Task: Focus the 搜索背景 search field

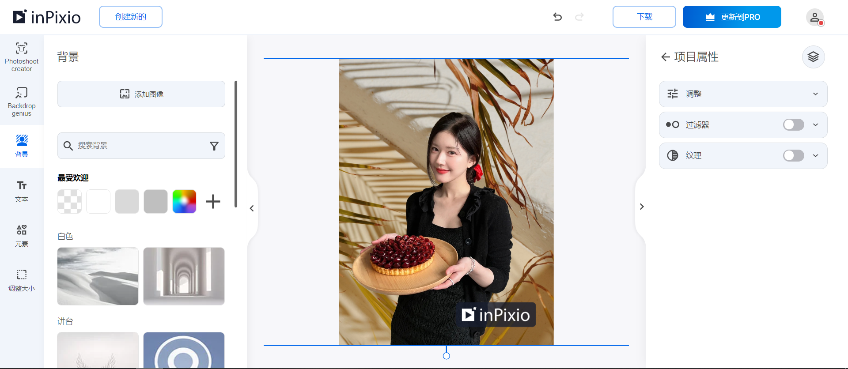Action: 141,146
